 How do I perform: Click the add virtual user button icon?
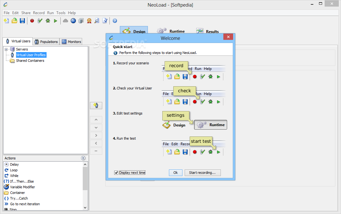(x=96, y=106)
